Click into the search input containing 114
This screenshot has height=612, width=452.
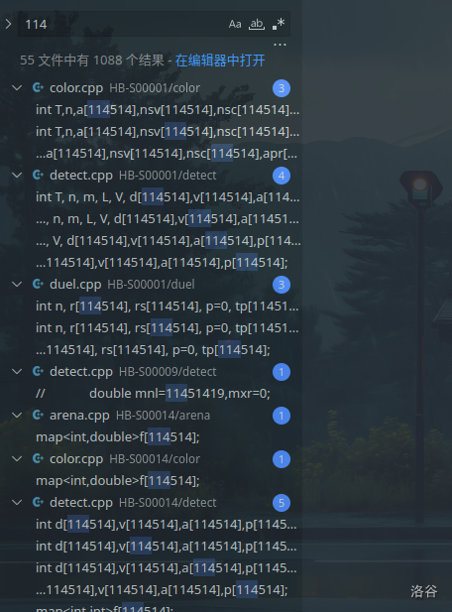[123, 24]
